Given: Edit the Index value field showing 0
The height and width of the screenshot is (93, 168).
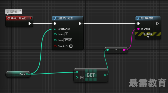Looking at the screenshot, I should tap(66, 34).
